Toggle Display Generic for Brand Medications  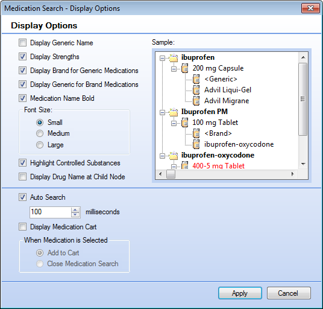point(23,84)
